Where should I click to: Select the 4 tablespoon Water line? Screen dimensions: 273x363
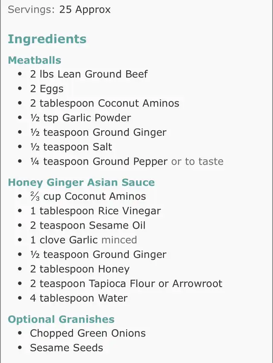79,298
